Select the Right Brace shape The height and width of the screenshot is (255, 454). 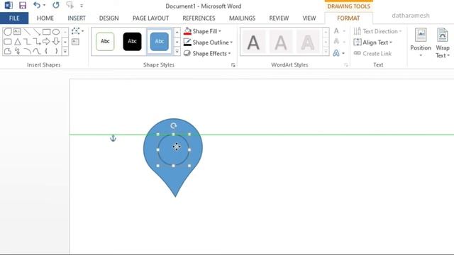pos(56,51)
